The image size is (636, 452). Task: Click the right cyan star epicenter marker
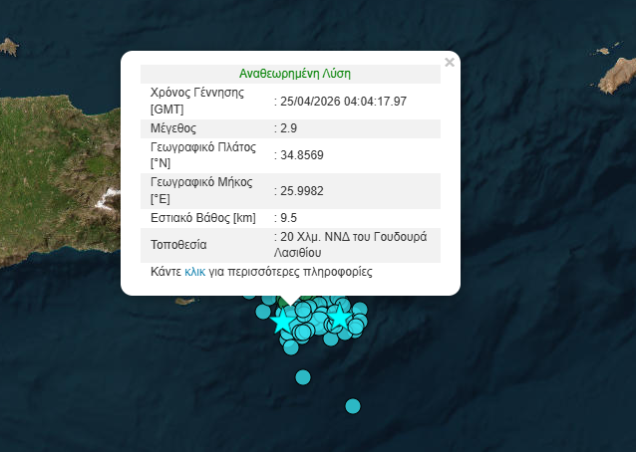[x=339, y=318]
